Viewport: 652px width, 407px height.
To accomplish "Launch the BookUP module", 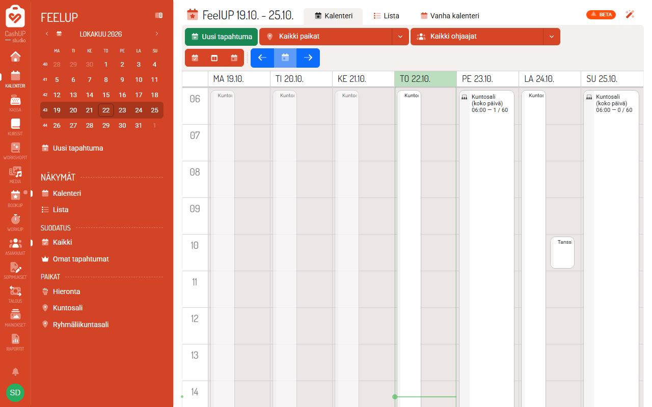I will [x=15, y=198].
